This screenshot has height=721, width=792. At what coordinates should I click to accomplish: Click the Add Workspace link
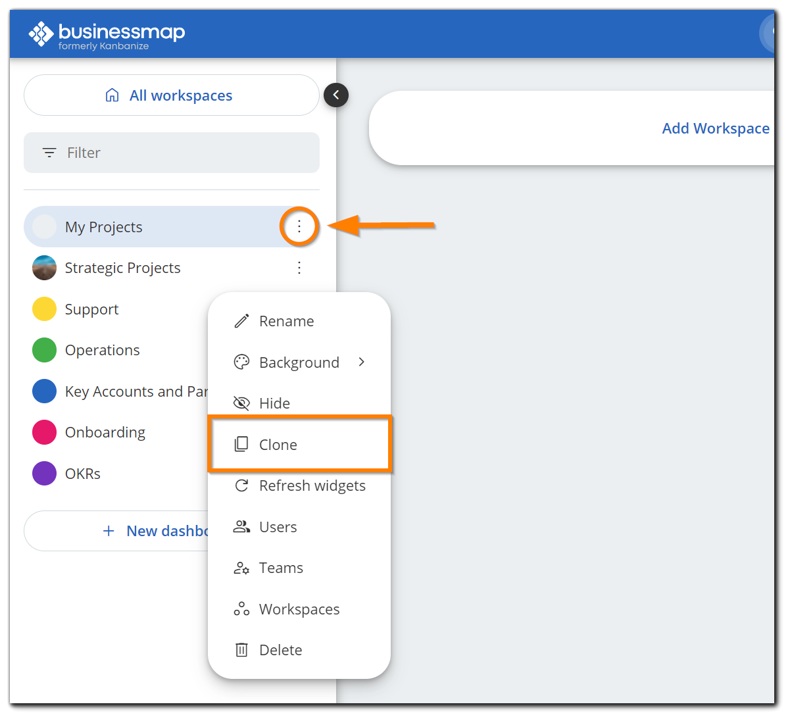coord(716,128)
